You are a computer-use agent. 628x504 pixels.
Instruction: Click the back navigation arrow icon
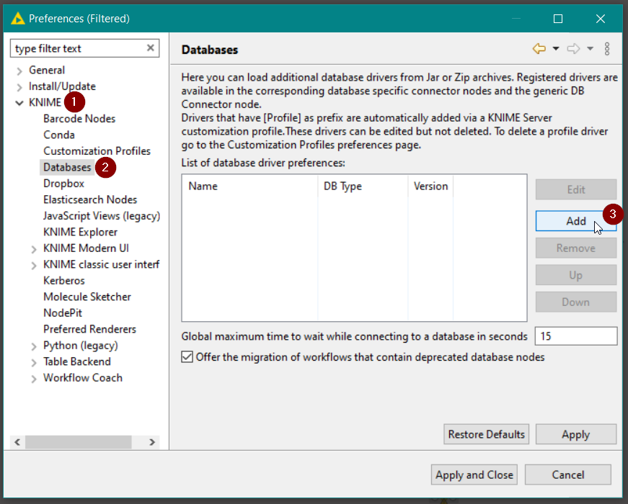pyautogui.click(x=539, y=49)
